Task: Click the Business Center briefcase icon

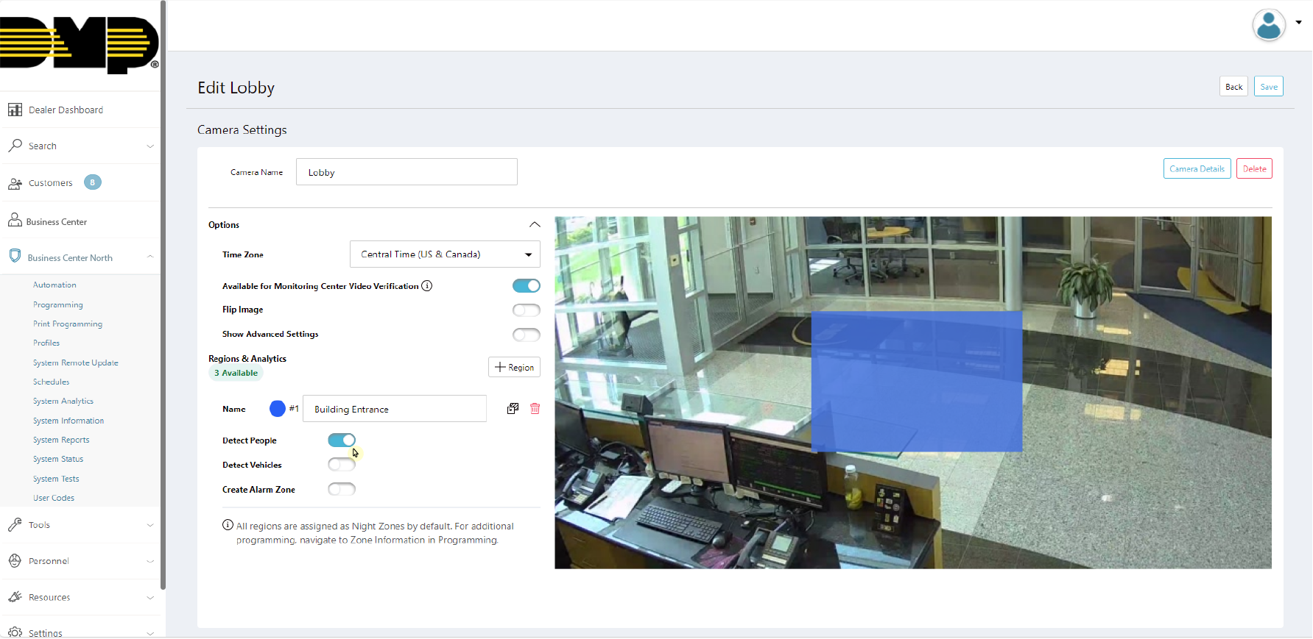Action: (15, 221)
